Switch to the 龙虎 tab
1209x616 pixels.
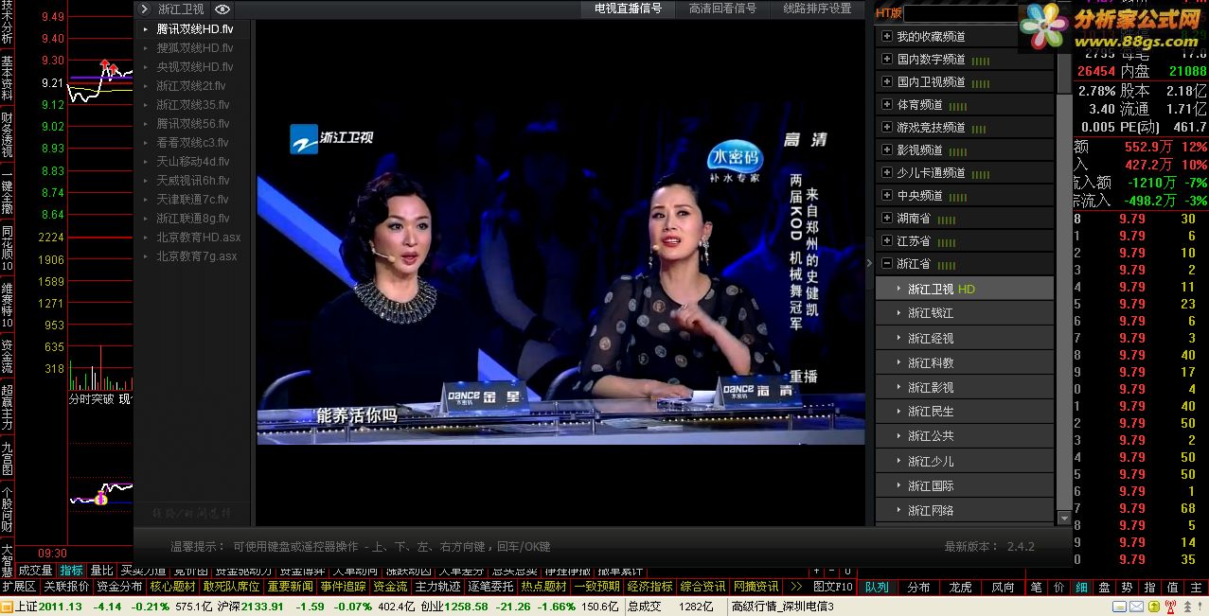tap(960, 587)
